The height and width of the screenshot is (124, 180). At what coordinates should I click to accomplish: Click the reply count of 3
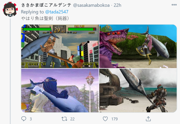31,119
